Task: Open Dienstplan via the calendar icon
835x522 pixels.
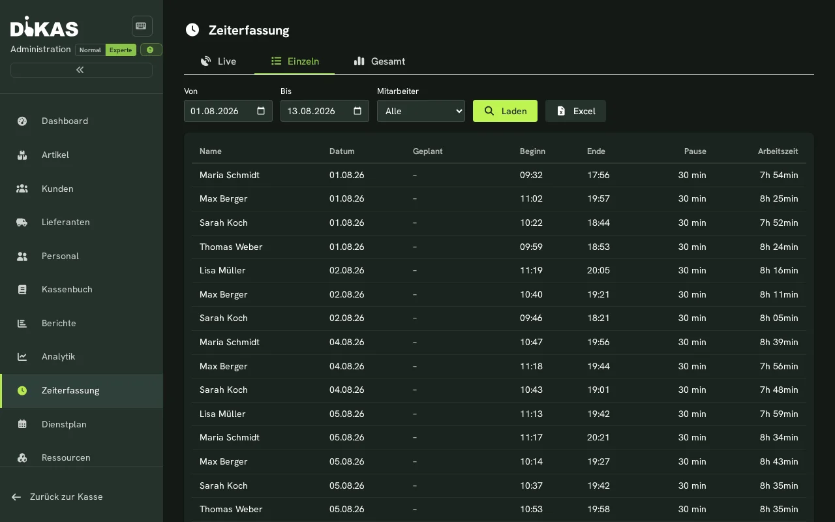Action: pos(22,425)
